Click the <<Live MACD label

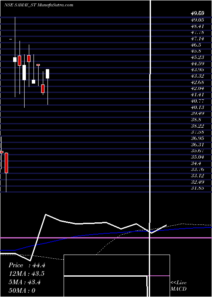tap(179, 286)
